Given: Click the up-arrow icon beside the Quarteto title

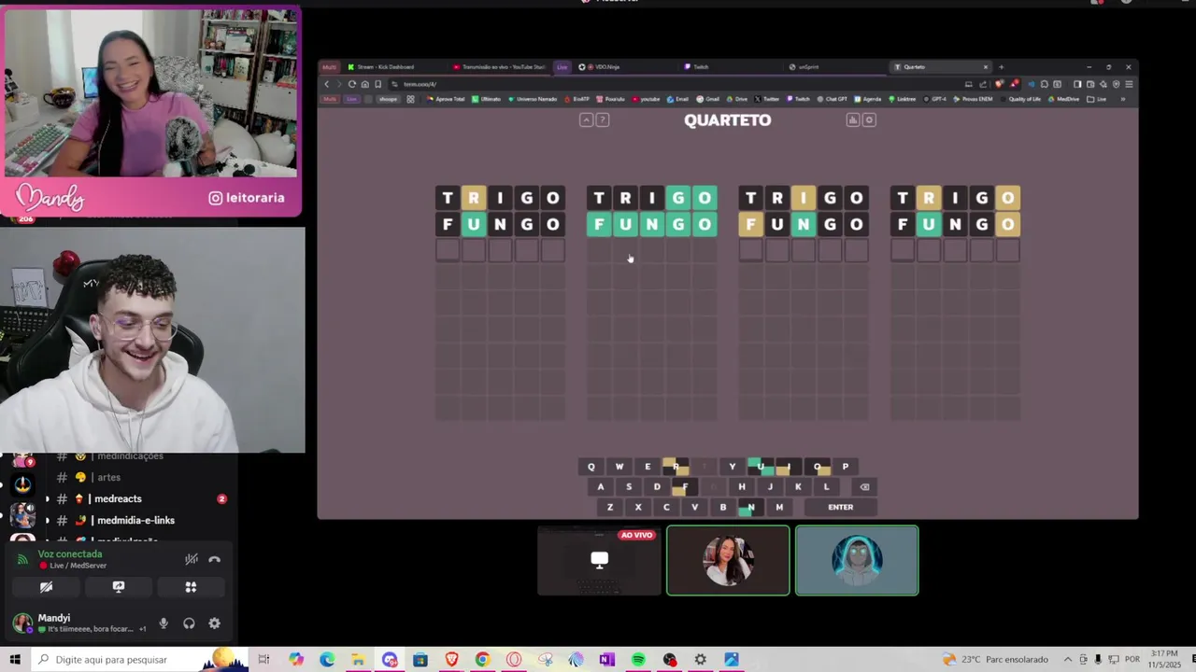Looking at the screenshot, I should (x=586, y=119).
